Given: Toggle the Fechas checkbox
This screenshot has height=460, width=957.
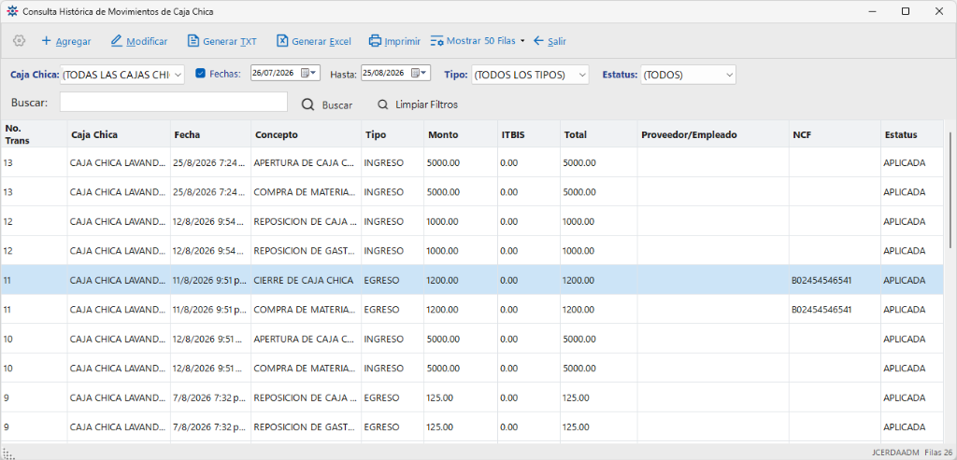Looking at the screenshot, I should point(200,73).
